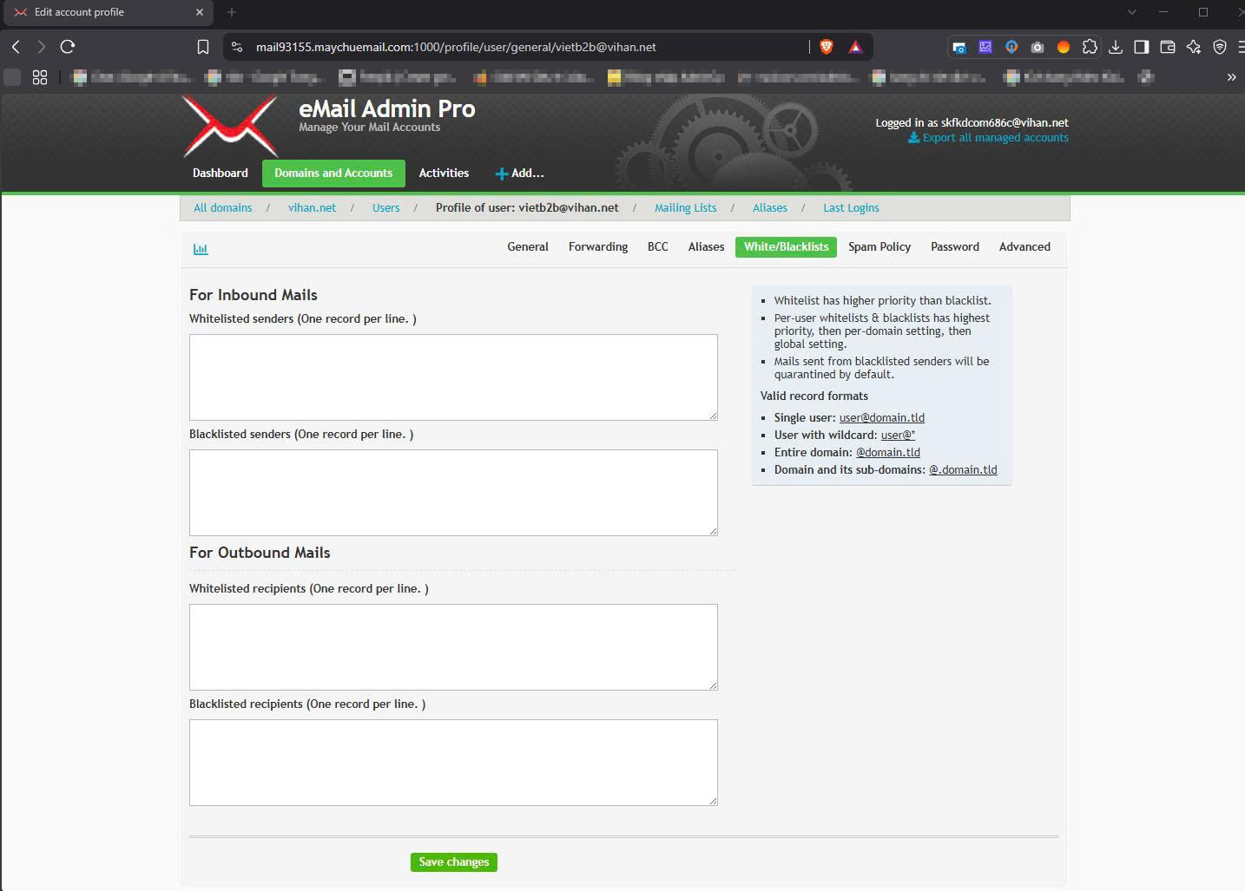Image resolution: width=1245 pixels, height=891 pixels.
Task: View site information icon in address bar
Action: coord(237,47)
